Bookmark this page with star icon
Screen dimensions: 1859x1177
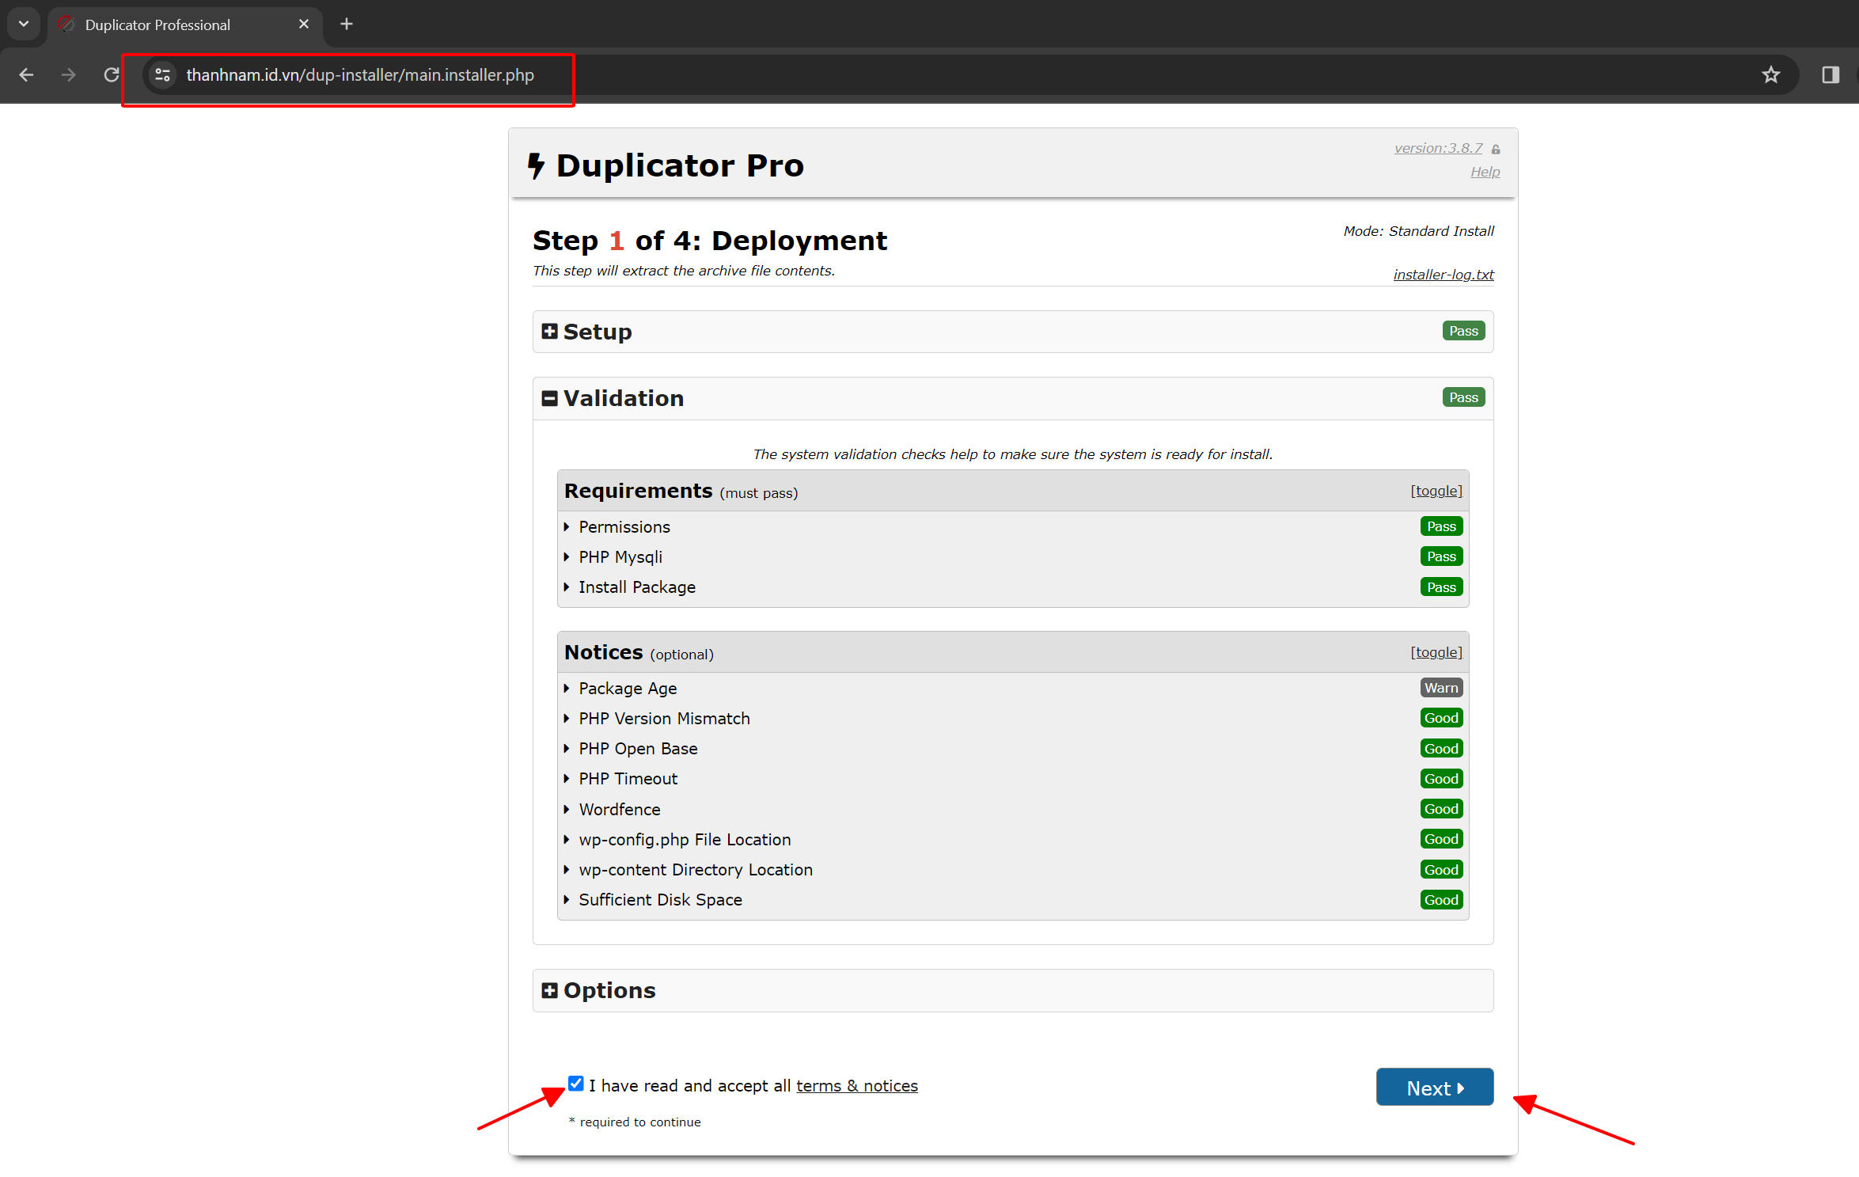tap(1770, 74)
